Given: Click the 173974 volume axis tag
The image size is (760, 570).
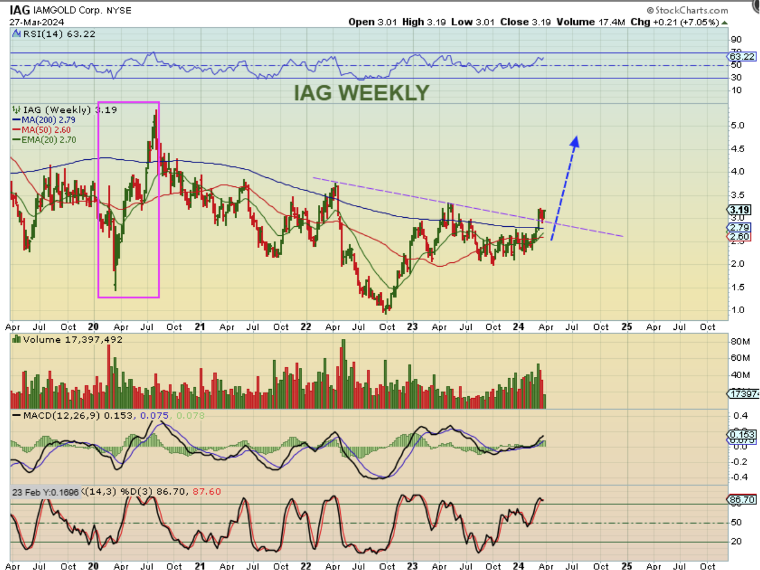Looking at the screenshot, I should coord(742,393).
